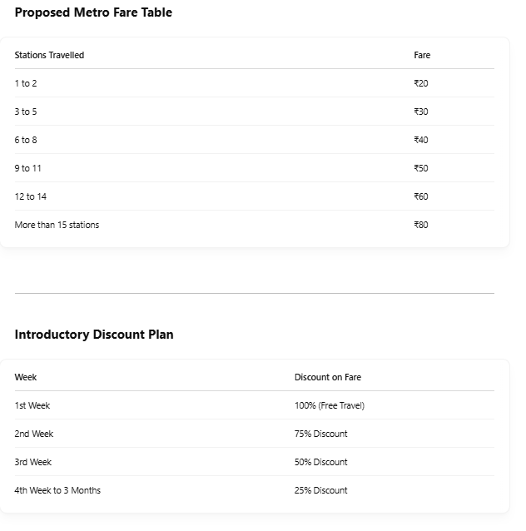Select the 1st Week row label
This screenshot has height=531, width=526.
[x=32, y=405]
